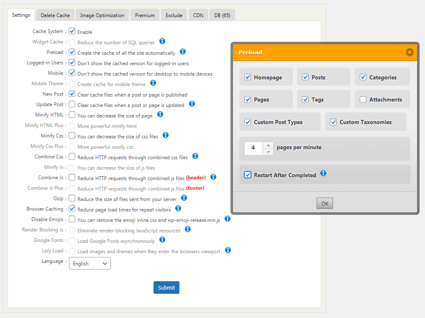This screenshot has width=425, height=318.
Task: Toggle New Post clear cache checkbox
Action: pos(72,94)
